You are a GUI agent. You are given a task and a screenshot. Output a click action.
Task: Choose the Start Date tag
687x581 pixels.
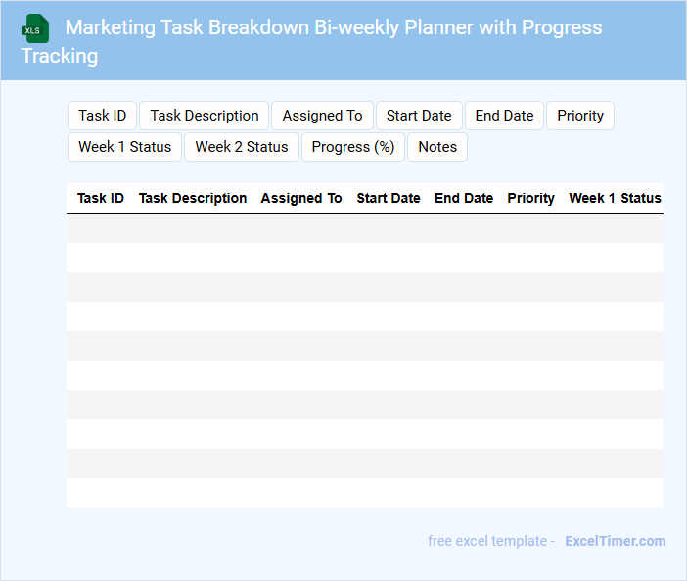pyautogui.click(x=419, y=116)
